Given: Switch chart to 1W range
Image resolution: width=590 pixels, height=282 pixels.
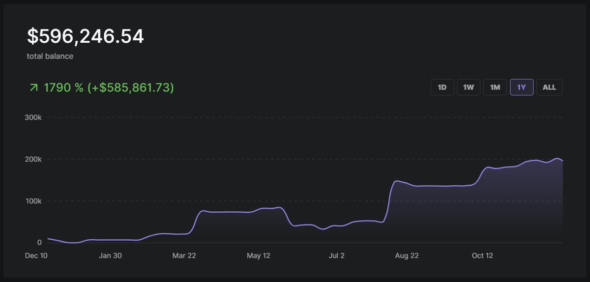Looking at the screenshot, I should pyautogui.click(x=469, y=87).
